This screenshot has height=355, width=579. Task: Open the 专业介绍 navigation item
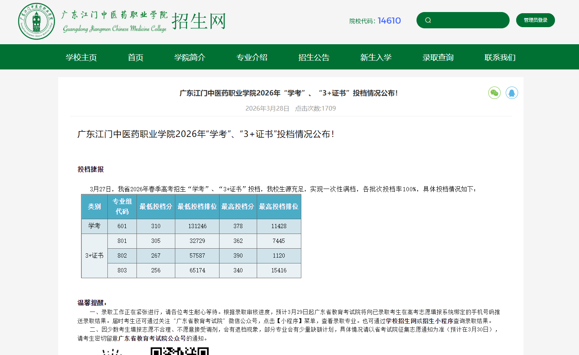coord(252,57)
